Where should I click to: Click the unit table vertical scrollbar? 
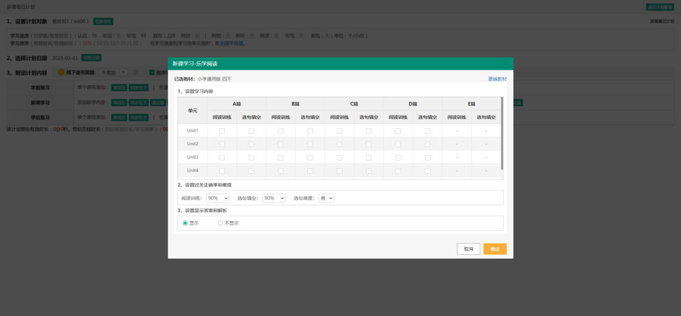pyautogui.click(x=502, y=133)
